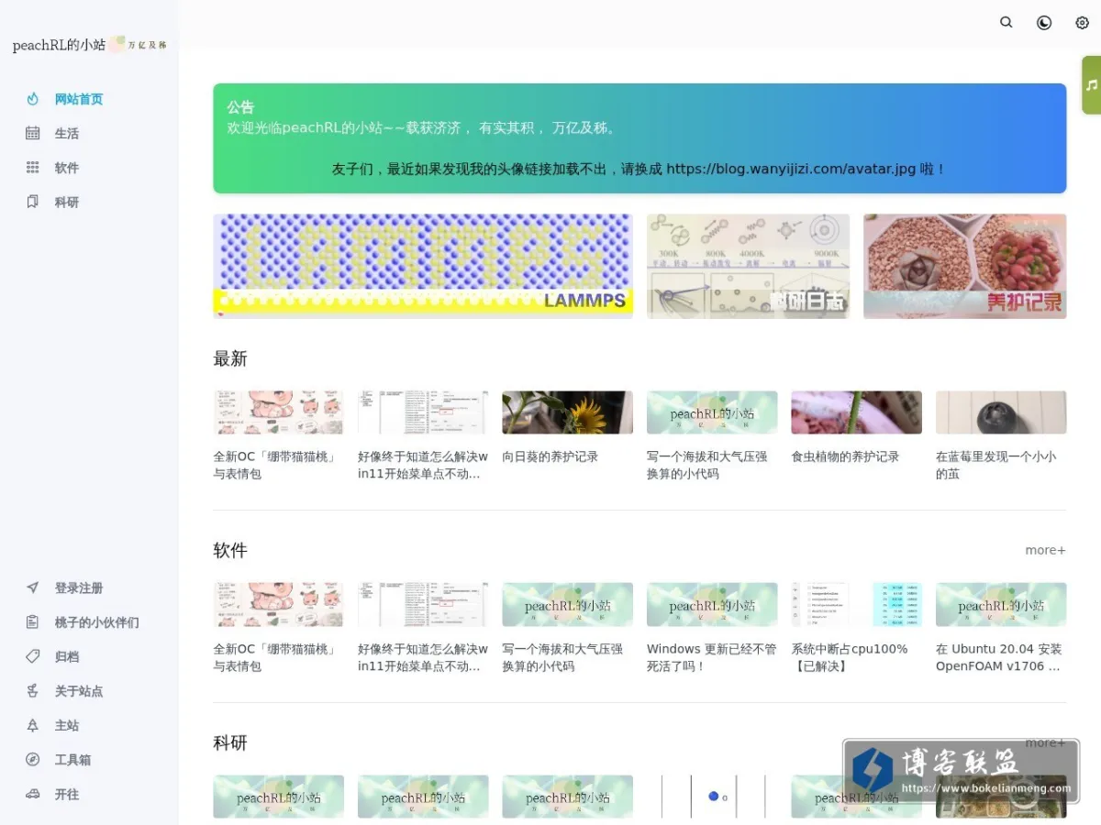Click the tag icon beside 归档
Screen dimensions: 1101x825
(x=33, y=656)
